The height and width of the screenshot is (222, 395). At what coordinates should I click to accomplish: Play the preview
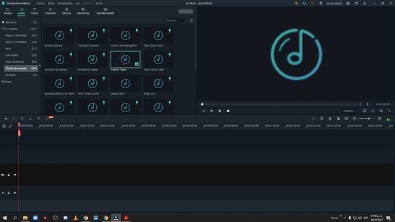[220, 111]
